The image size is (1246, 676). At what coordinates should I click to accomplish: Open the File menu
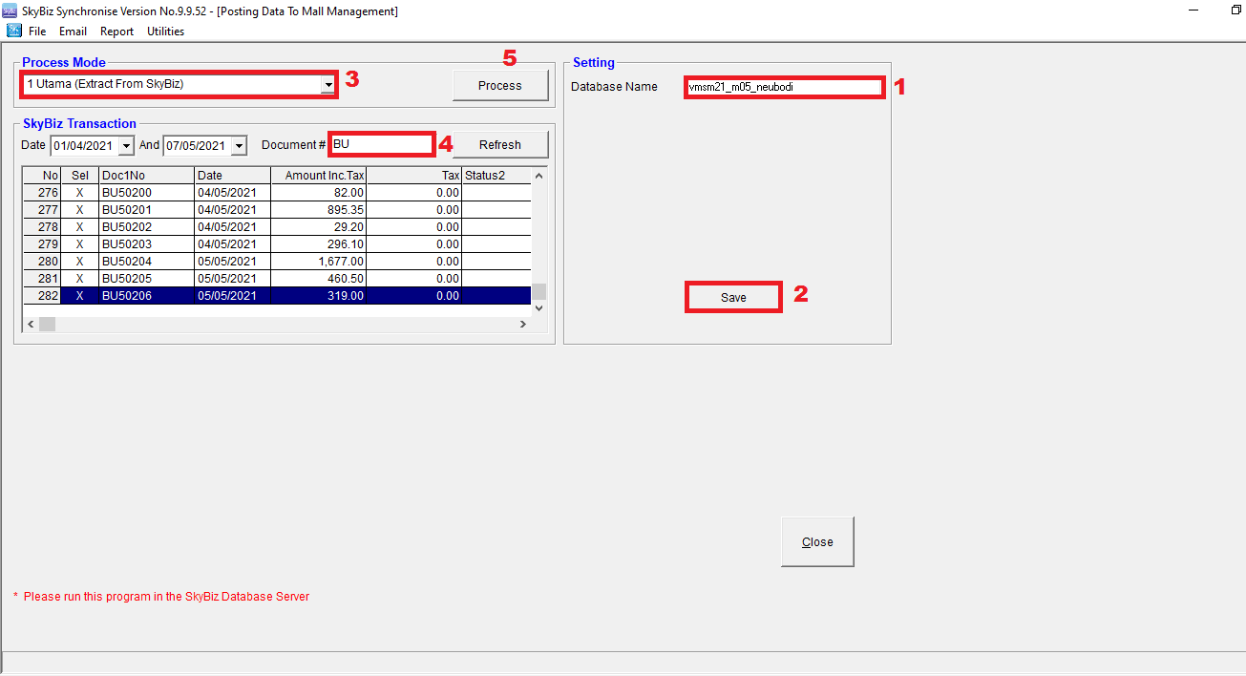[37, 32]
